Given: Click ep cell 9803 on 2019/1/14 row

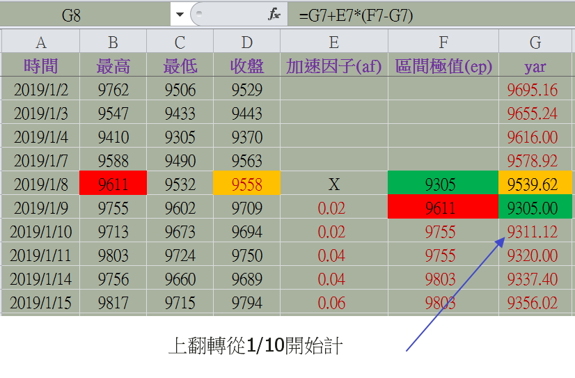Looking at the screenshot, I should [443, 278].
